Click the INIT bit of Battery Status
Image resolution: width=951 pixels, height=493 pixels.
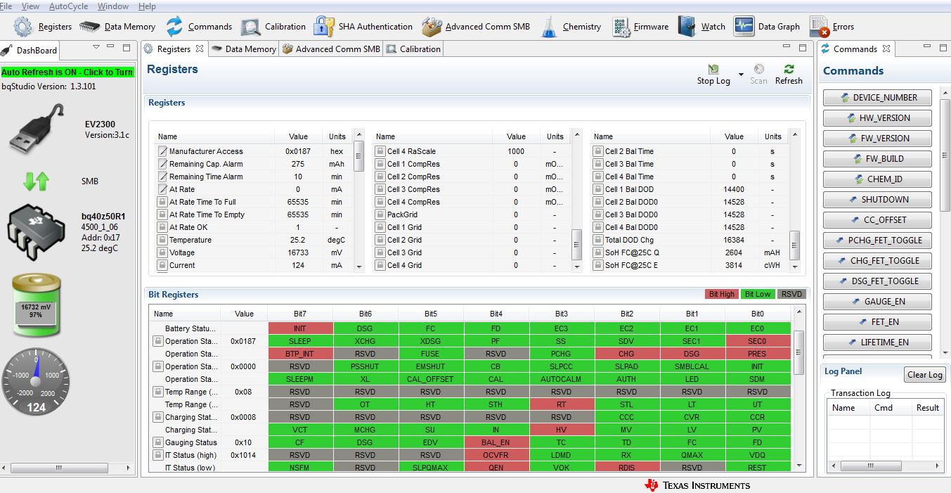click(300, 328)
